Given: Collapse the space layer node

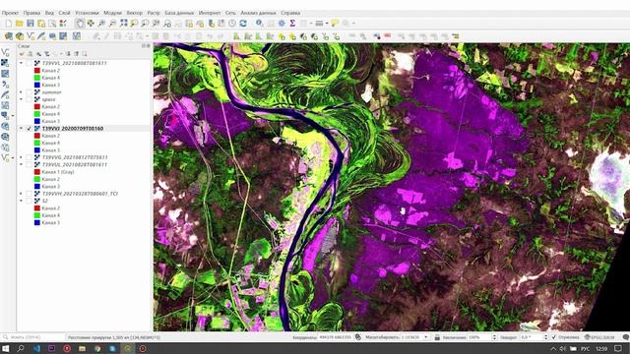Looking at the screenshot, I should [22, 99].
